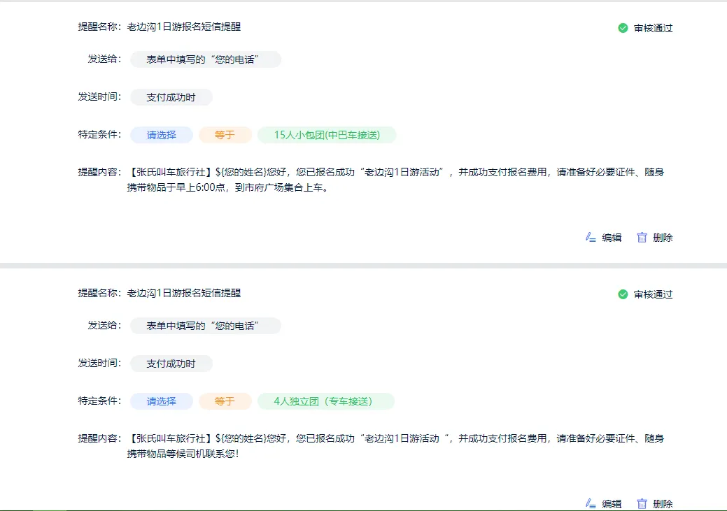The width and height of the screenshot is (727, 511).
Task: Click the 支付成功时 send time in the bottom reminder
Action: [171, 364]
